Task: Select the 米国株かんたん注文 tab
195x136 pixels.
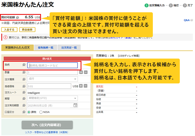Action: pyautogui.click(x=17, y=47)
